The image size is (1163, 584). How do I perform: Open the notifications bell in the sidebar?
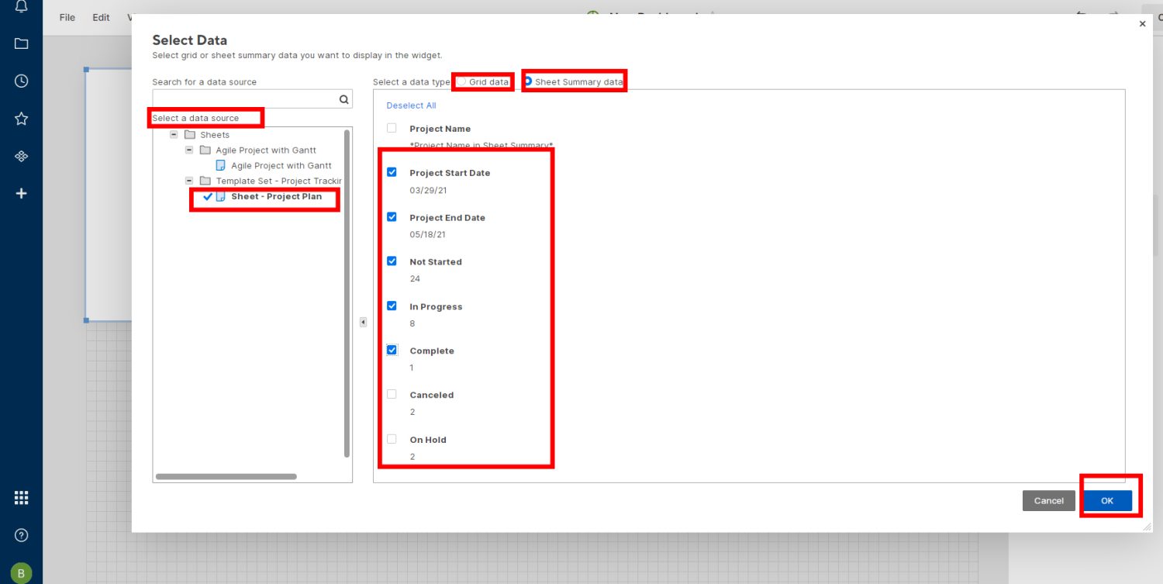click(21, 6)
